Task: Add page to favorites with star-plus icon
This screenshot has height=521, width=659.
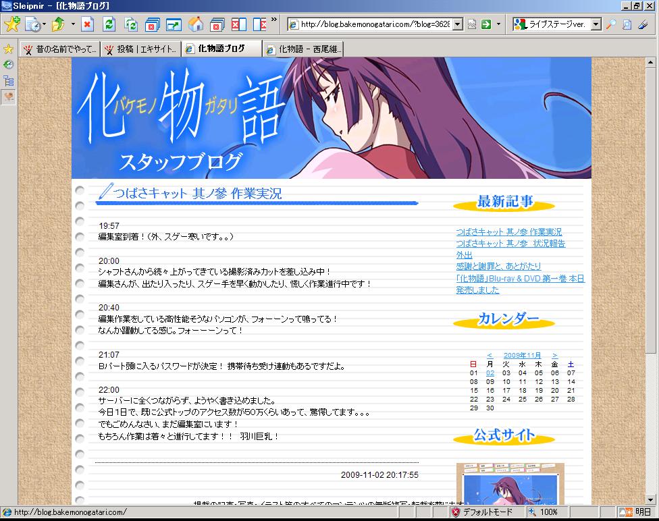Action: (x=11, y=24)
